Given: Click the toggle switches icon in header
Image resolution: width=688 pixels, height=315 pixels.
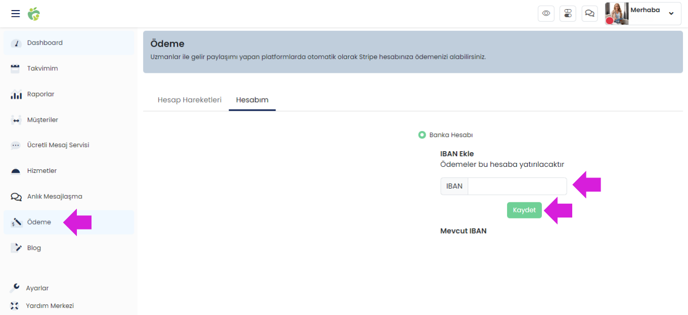Looking at the screenshot, I should 568,14.
